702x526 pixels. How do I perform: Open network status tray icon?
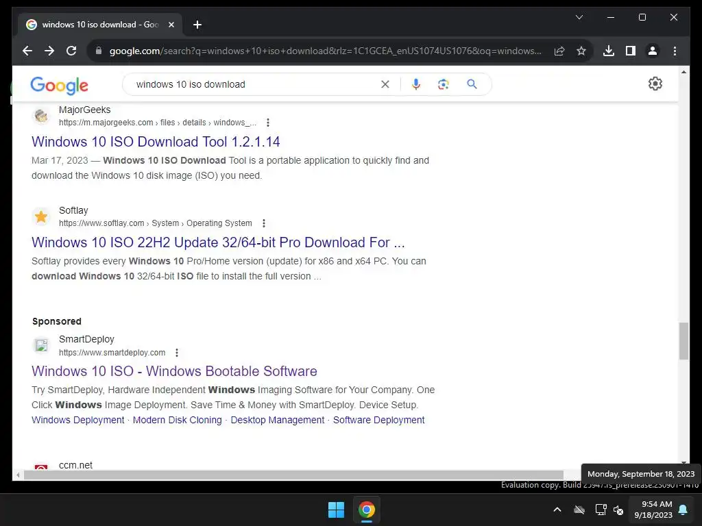[x=601, y=510]
